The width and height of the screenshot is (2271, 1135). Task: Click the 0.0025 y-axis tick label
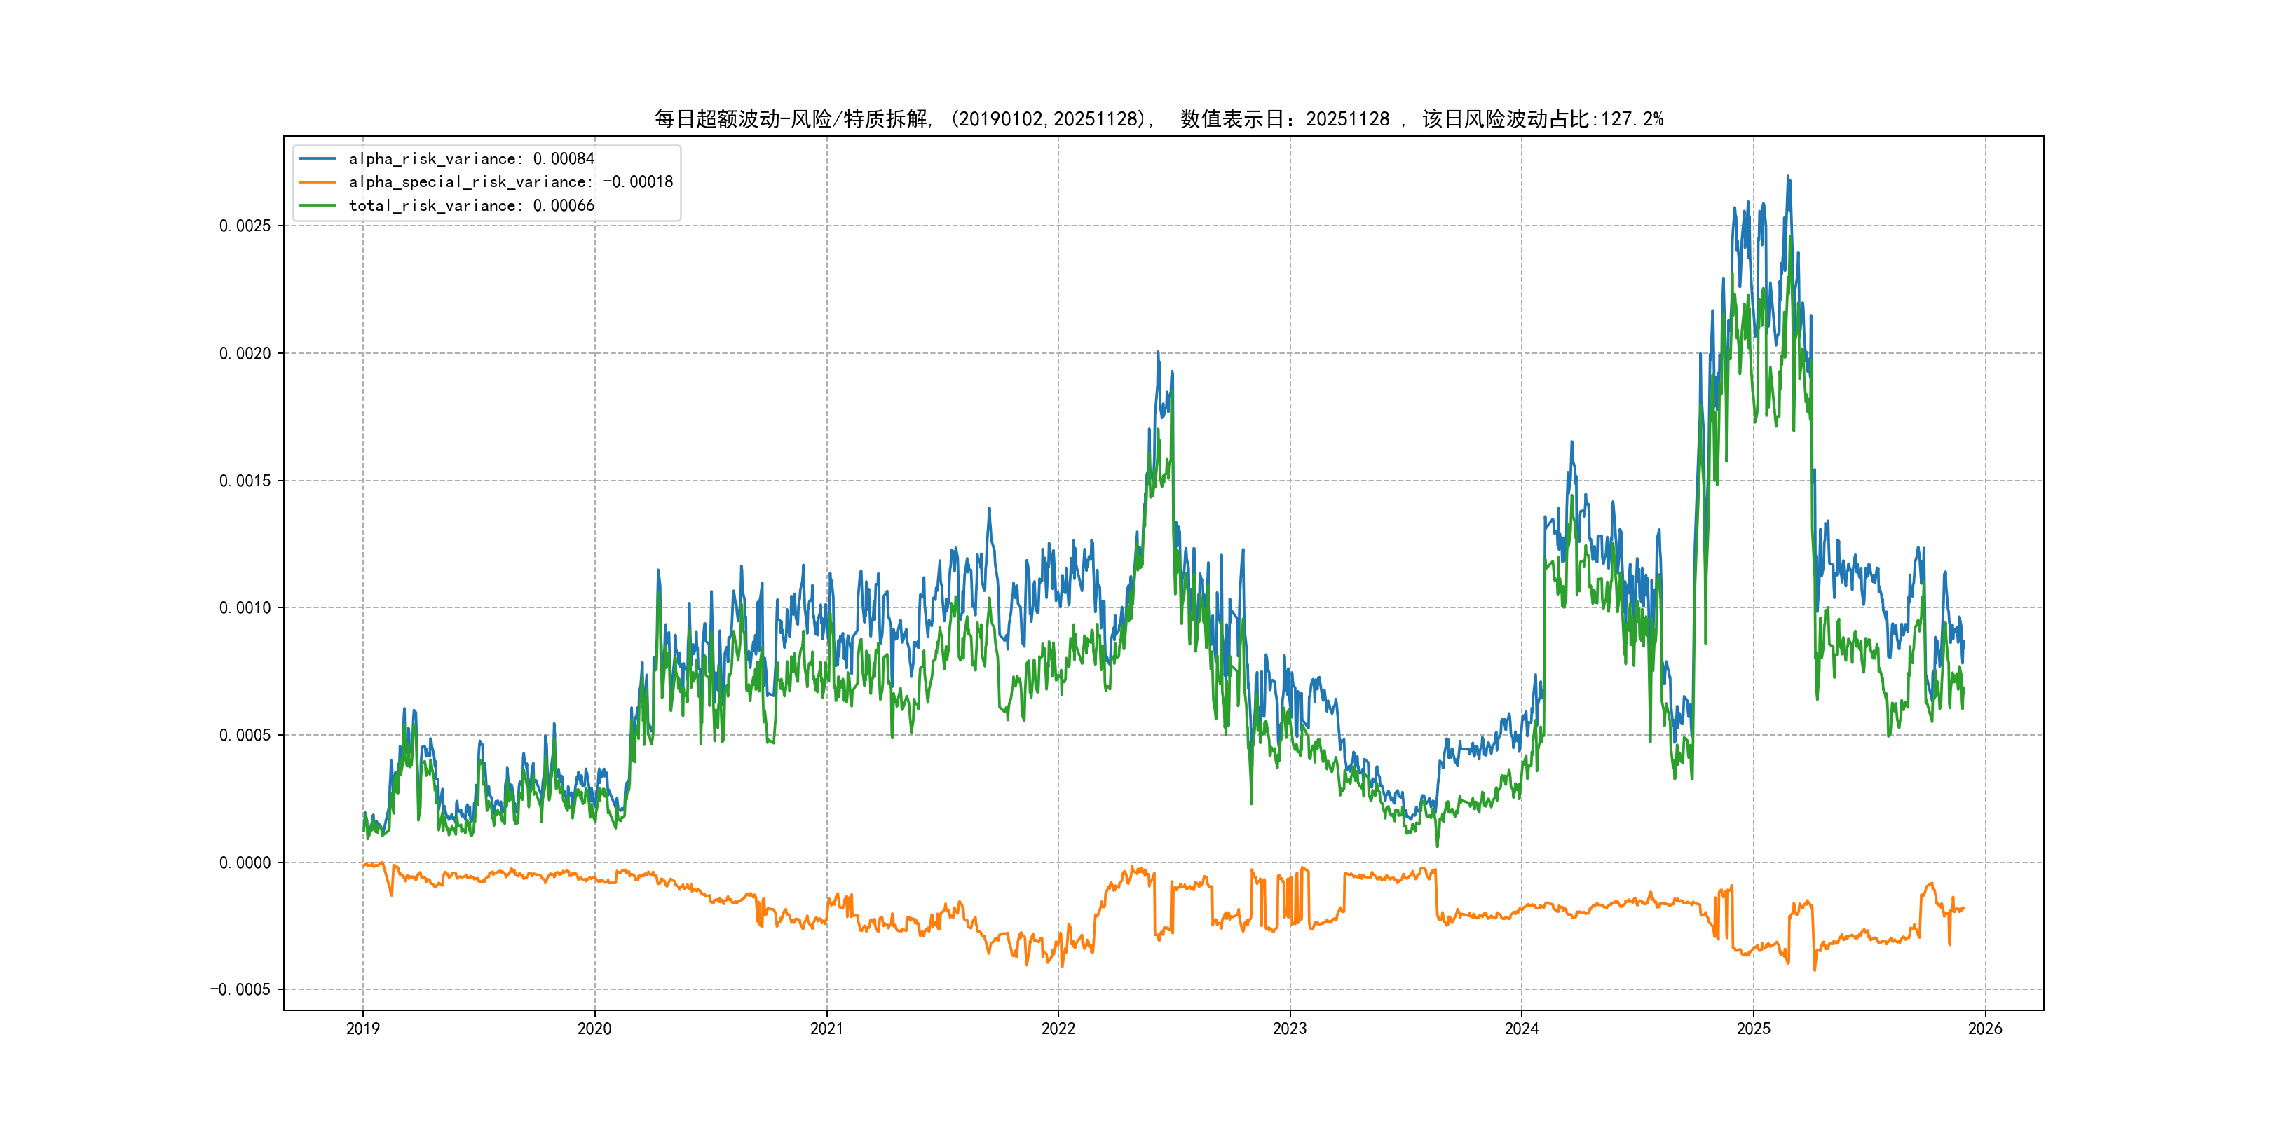tap(244, 226)
